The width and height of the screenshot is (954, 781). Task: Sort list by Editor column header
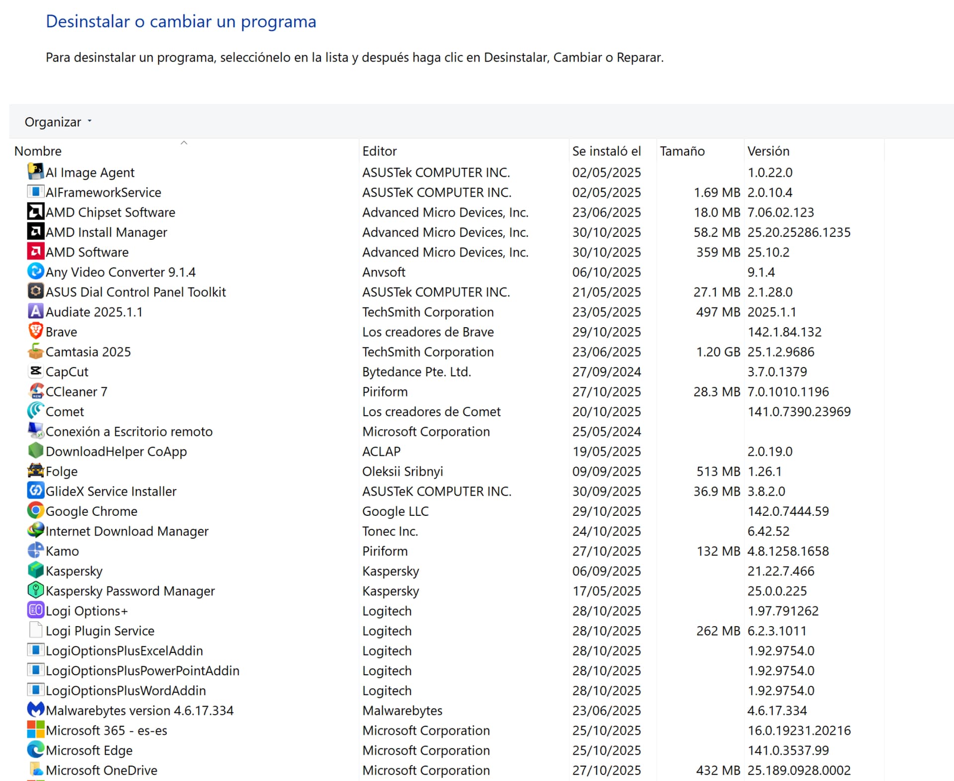coord(380,151)
